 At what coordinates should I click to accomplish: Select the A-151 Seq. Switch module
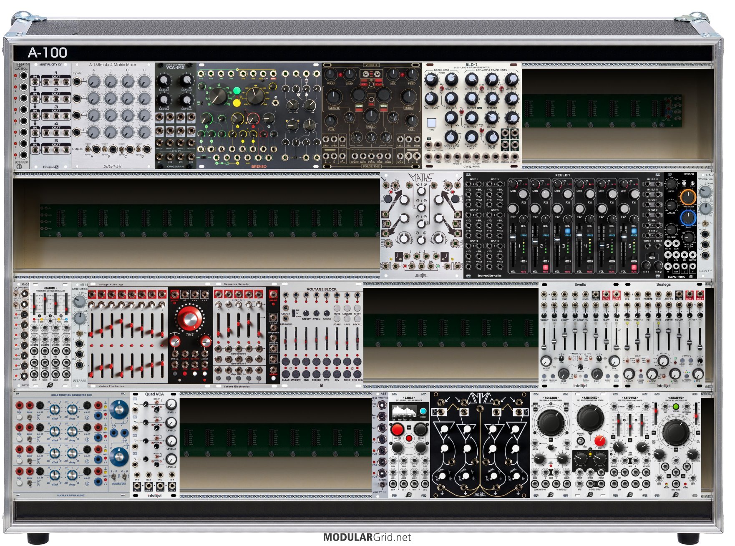[380, 445]
